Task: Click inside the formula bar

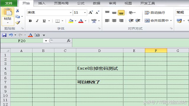Action: point(131,43)
